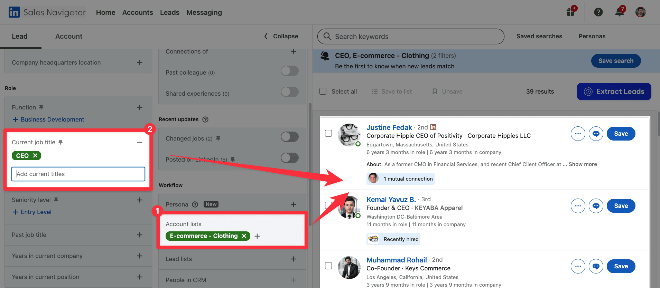Switch to the Account tab
Screen dimensions: 660x288
click(69, 36)
